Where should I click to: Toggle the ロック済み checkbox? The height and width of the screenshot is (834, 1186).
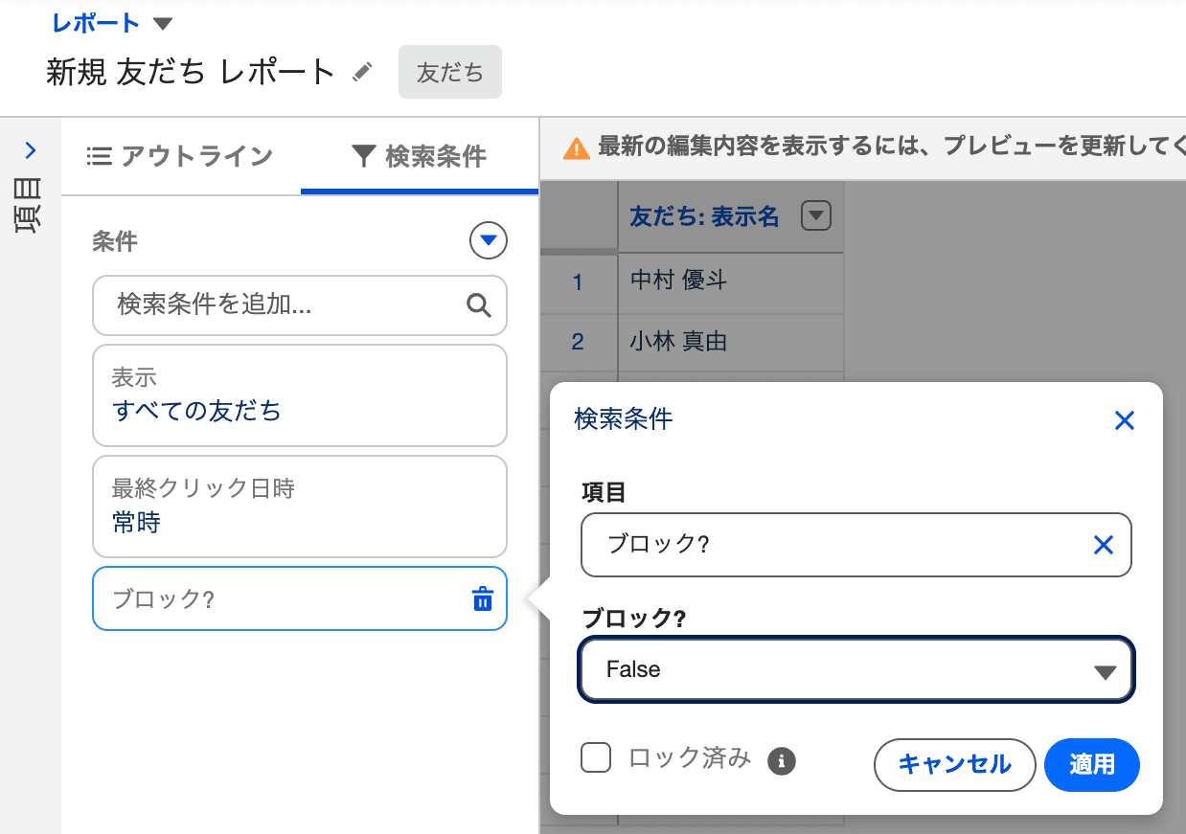(596, 759)
